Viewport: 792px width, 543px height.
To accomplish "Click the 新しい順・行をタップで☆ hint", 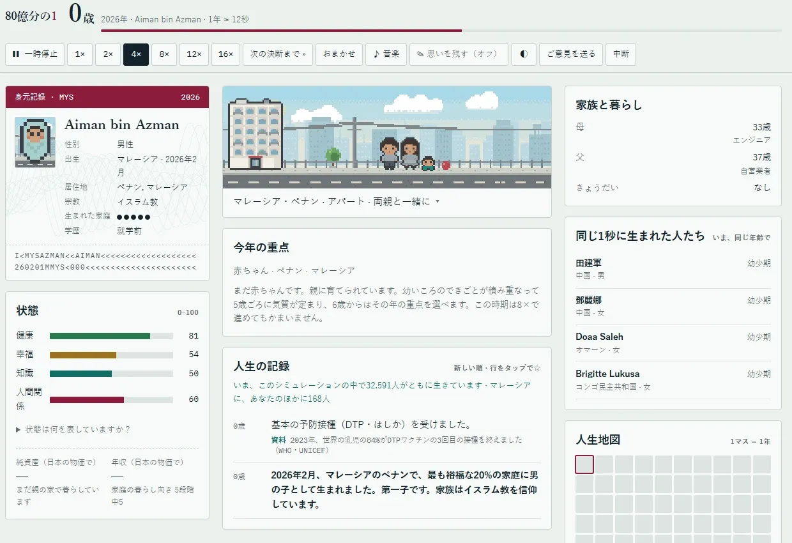I will coord(498,368).
